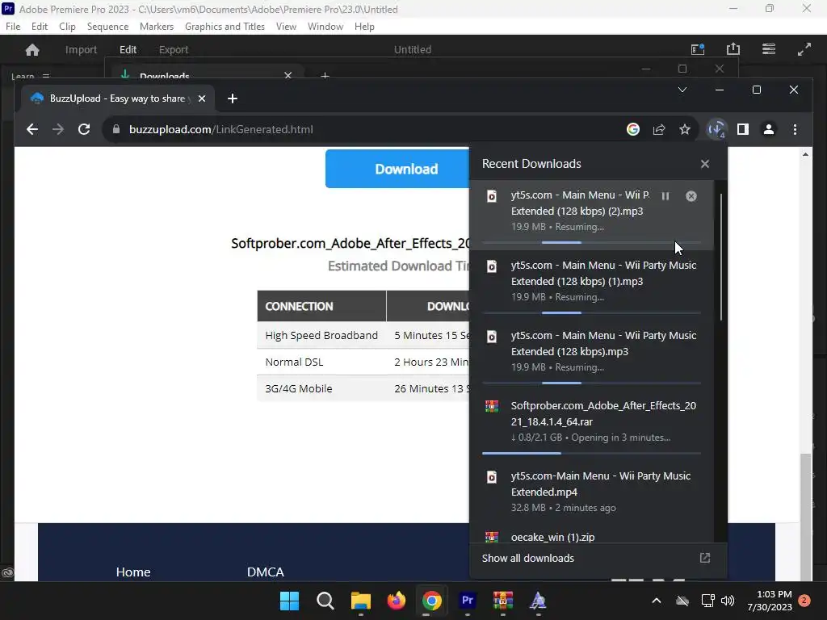Viewport: 827px width, 620px height.
Task: Click the Google icon in address bar
Action: click(633, 129)
